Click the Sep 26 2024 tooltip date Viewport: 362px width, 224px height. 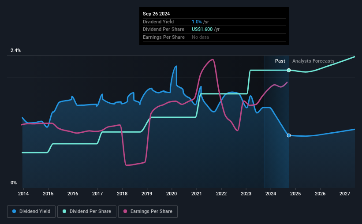[156, 14]
